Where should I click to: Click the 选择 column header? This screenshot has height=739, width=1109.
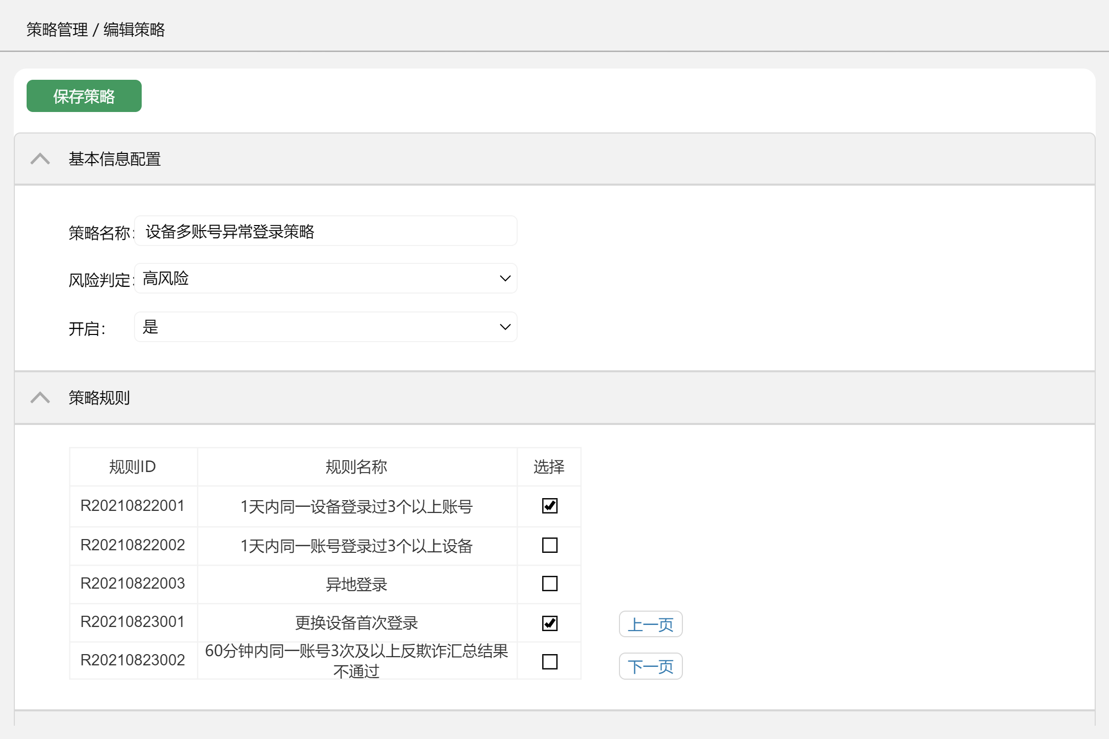(x=549, y=467)
